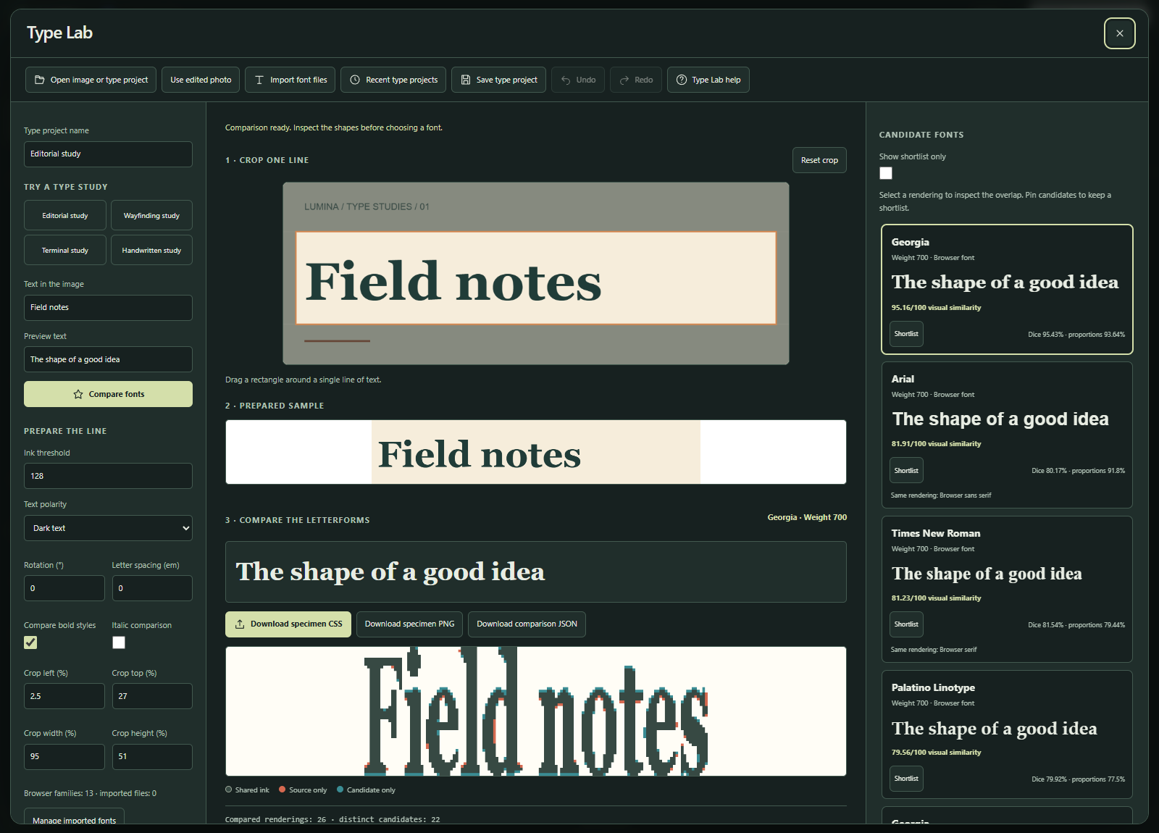1159x833 pixels.
Task: Load the Editorial study preset
Action: coord(65,215)
